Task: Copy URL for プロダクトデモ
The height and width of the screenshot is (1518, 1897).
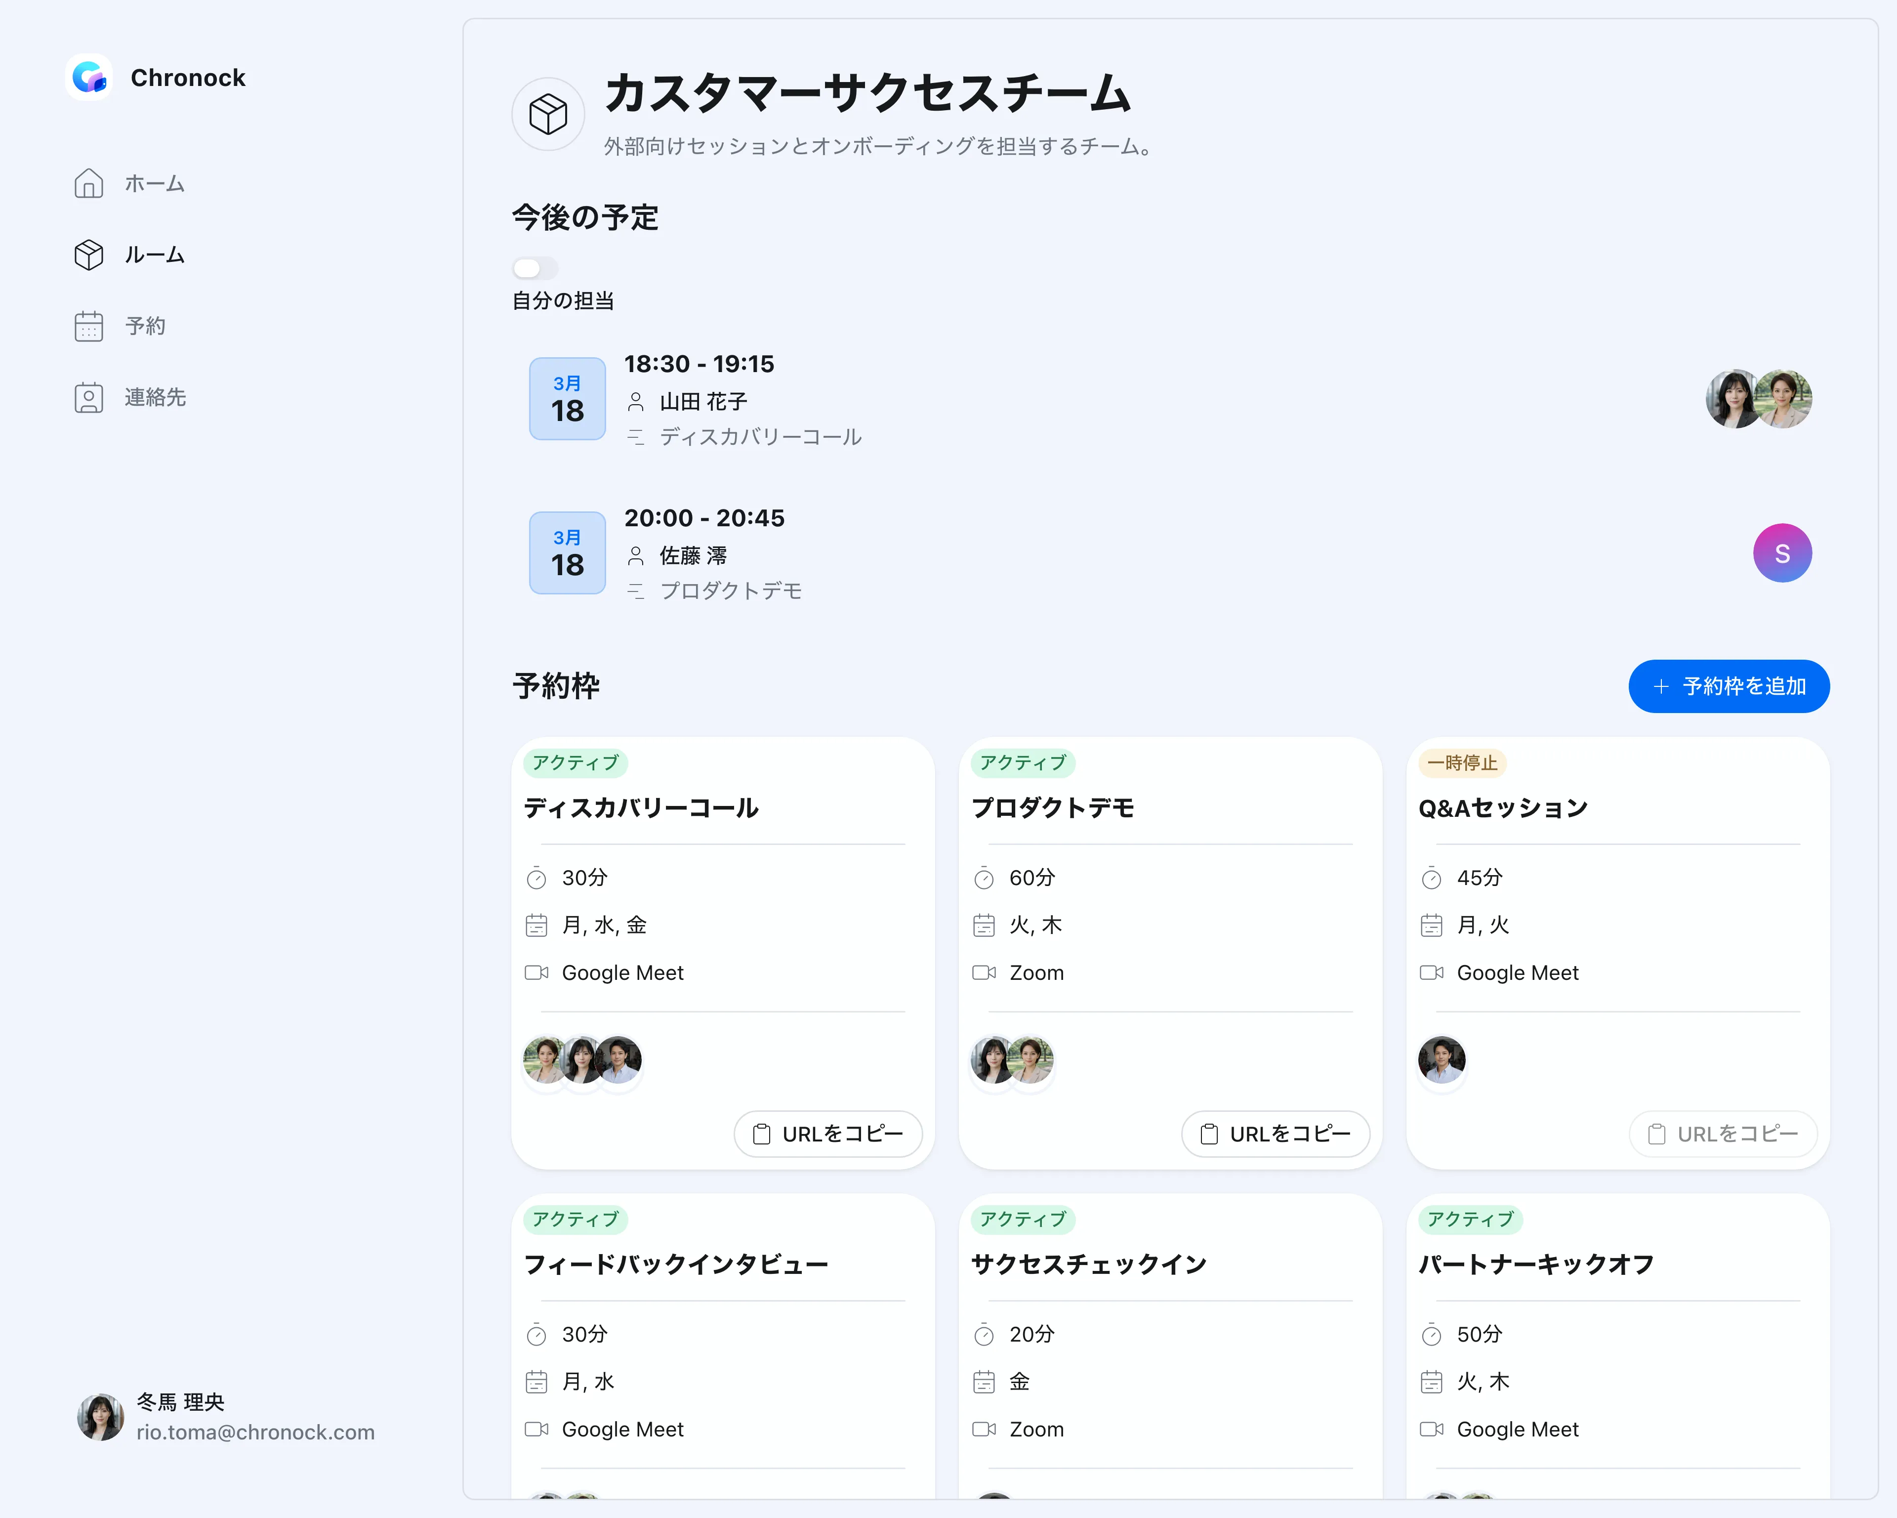Action: click(1276, 1135)
